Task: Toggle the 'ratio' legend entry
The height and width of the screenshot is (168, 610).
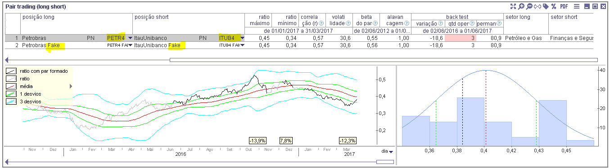Action: tap(18, 79)
